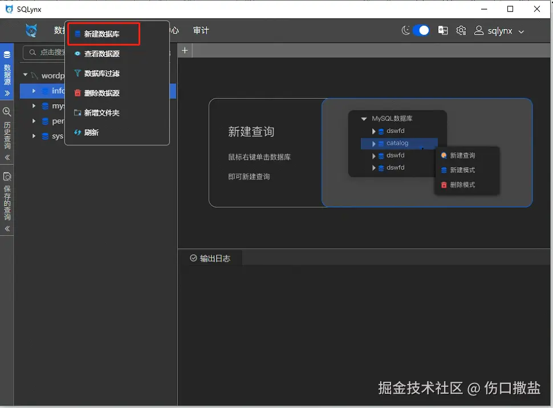
Task: Click the MySQL connection icon beside wordp
Action: coord(35,75)
